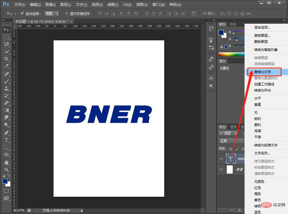Select the BNER text layer thumbnail

[231, 159]
